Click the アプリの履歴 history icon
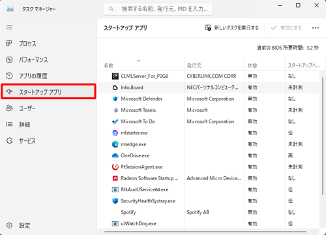Screen dimensions: 326x235 (9, 76)
